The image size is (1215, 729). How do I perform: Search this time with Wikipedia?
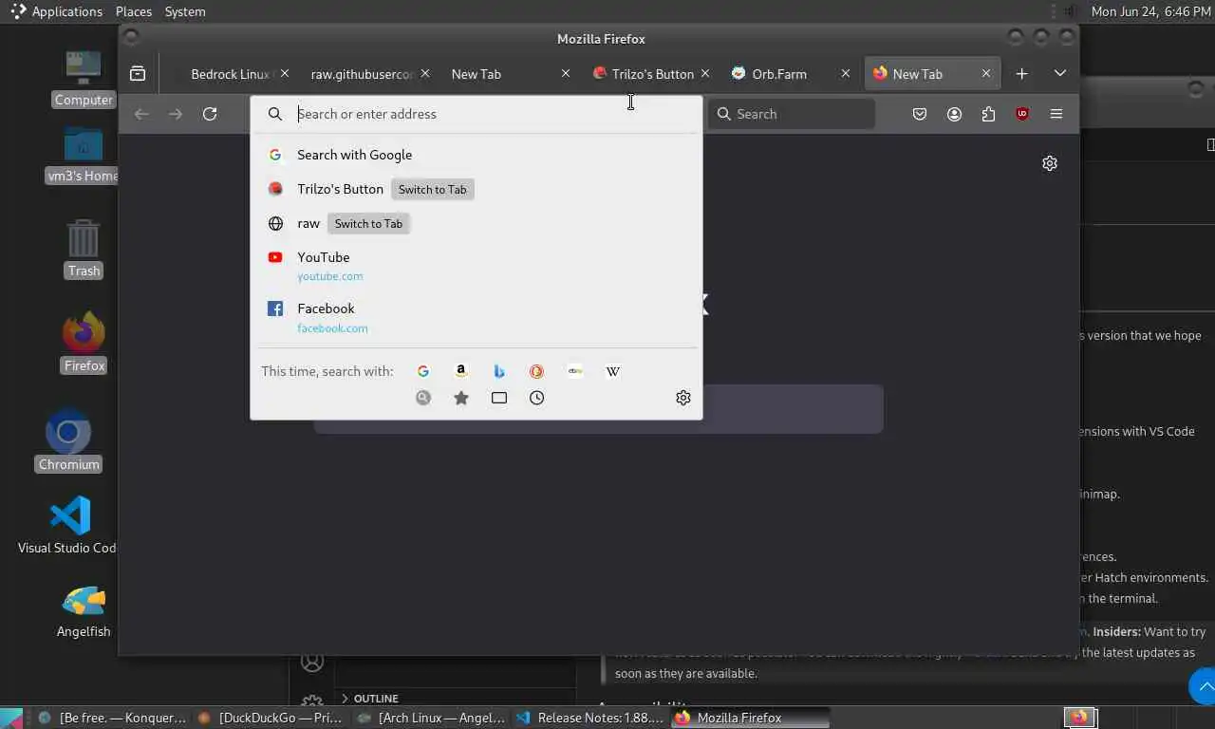pyautogui.click(x=613, y=371)
